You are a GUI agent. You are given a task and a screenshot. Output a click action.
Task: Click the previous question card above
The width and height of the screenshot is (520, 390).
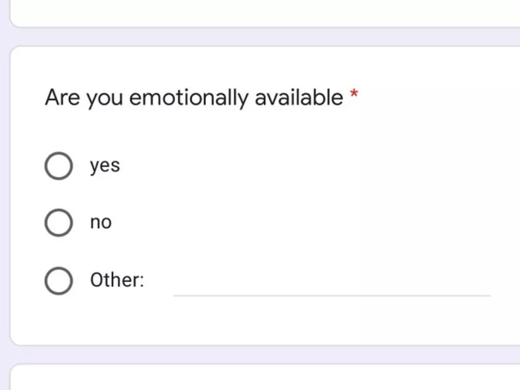click(260, 13)
